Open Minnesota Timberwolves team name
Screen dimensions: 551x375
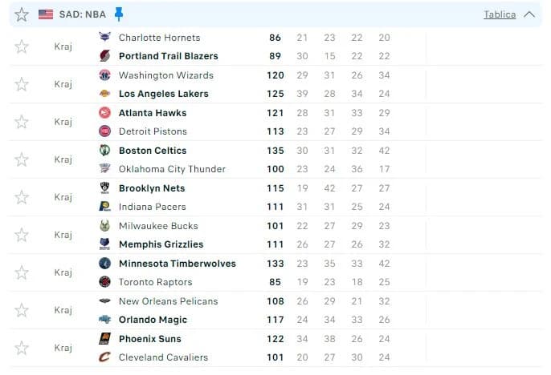point(178,264)
